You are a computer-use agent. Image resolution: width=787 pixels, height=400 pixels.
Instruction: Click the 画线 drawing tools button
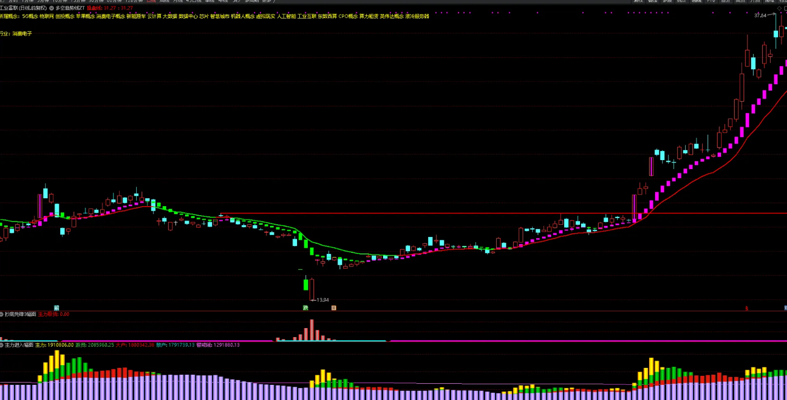tap(696, 1)
